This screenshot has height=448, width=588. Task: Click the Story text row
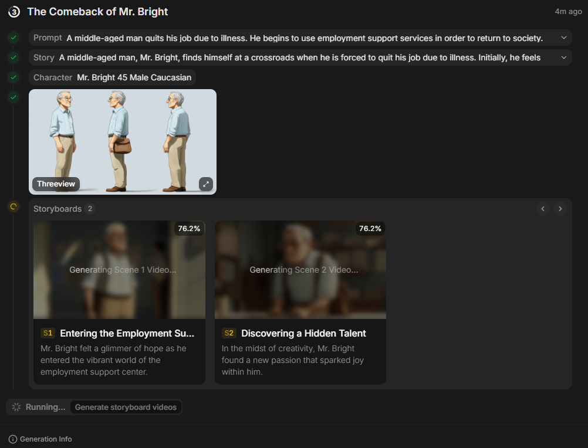click(x=300, y=57)
